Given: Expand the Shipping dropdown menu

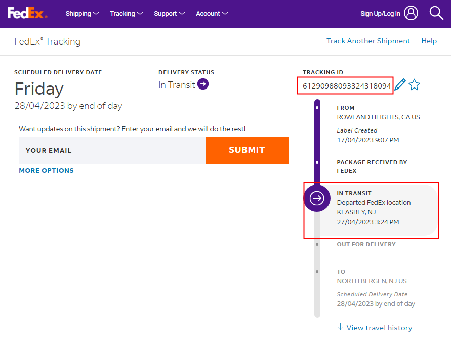Looking at the screenshot, I should click(x=82, y=14).
